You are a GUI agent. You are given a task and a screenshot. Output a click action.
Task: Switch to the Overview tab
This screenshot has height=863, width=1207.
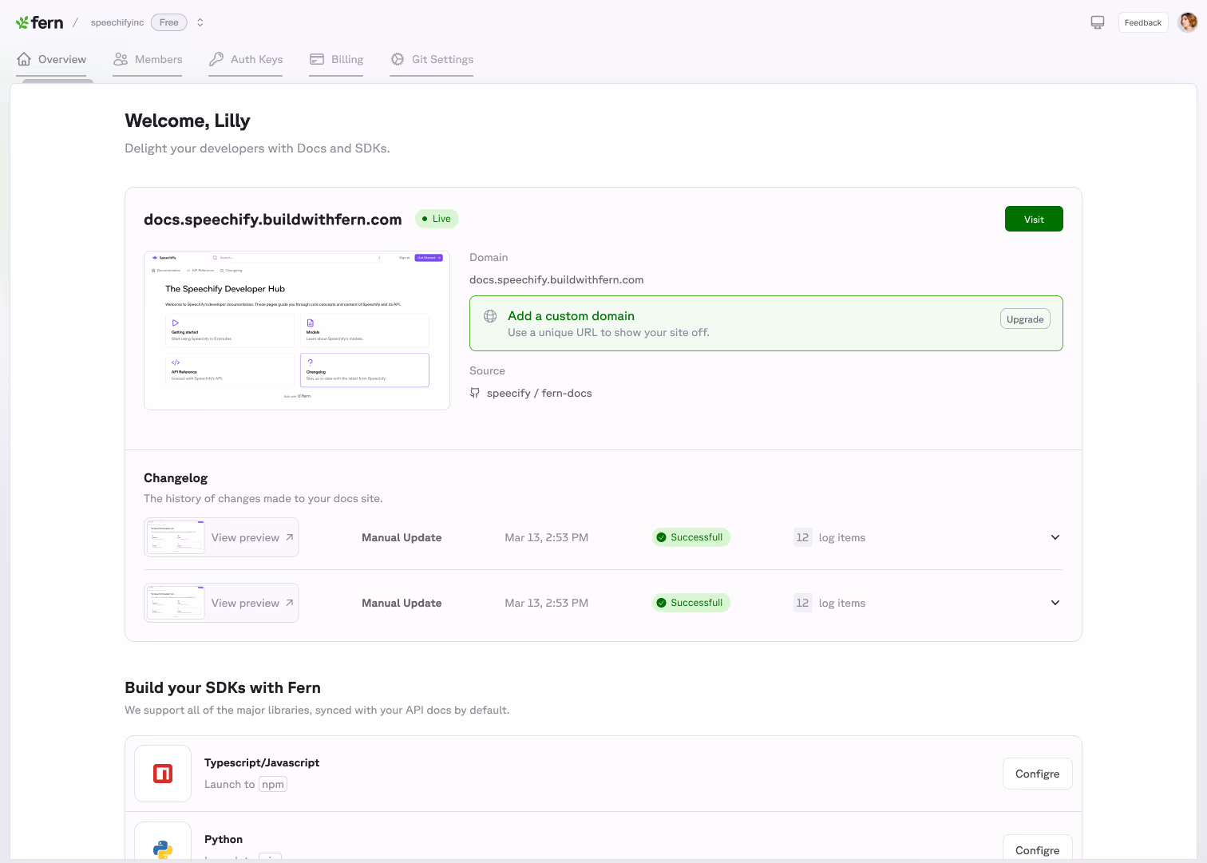click(x=51, y=59)
